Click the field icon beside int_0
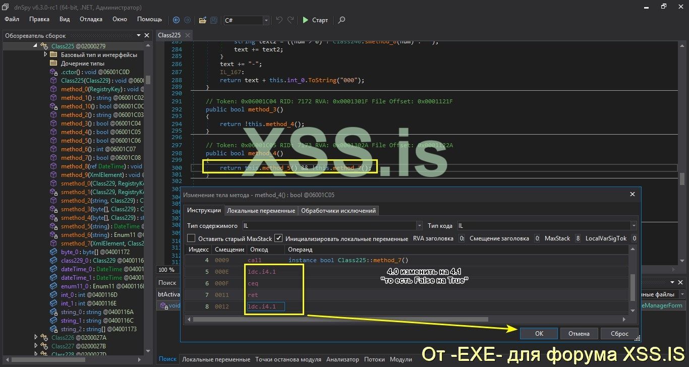 53,295
